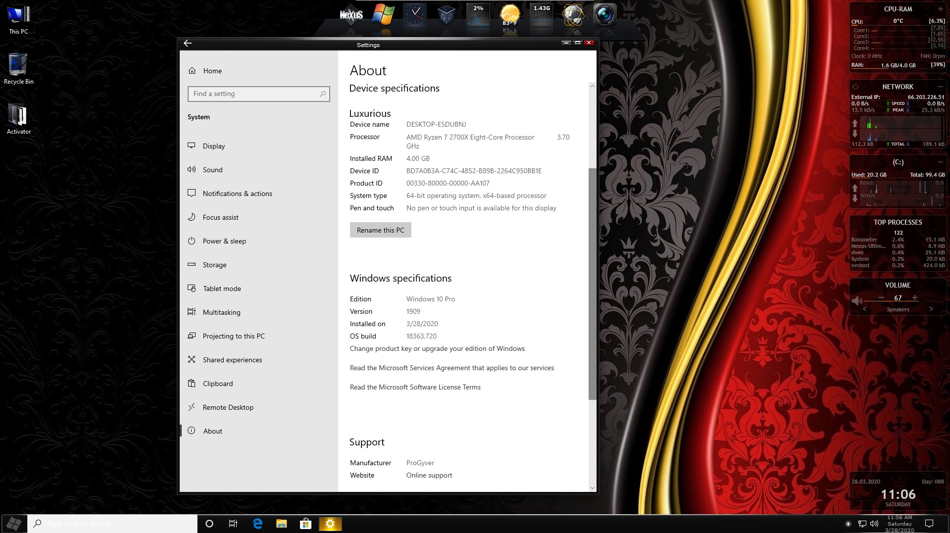This screenshot has width=950, height=533.
Task: Open Tablet mode settings
Action: [x=259, y=289]
